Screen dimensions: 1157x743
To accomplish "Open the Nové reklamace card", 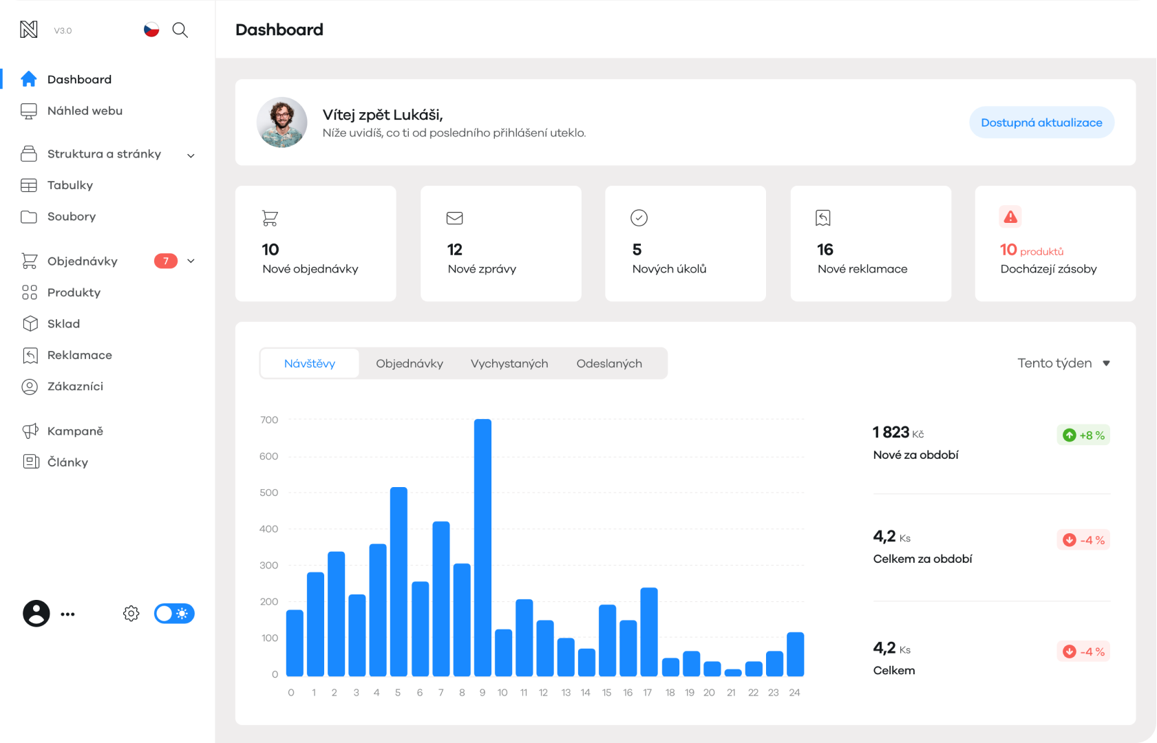I will (x=870, y=244).
